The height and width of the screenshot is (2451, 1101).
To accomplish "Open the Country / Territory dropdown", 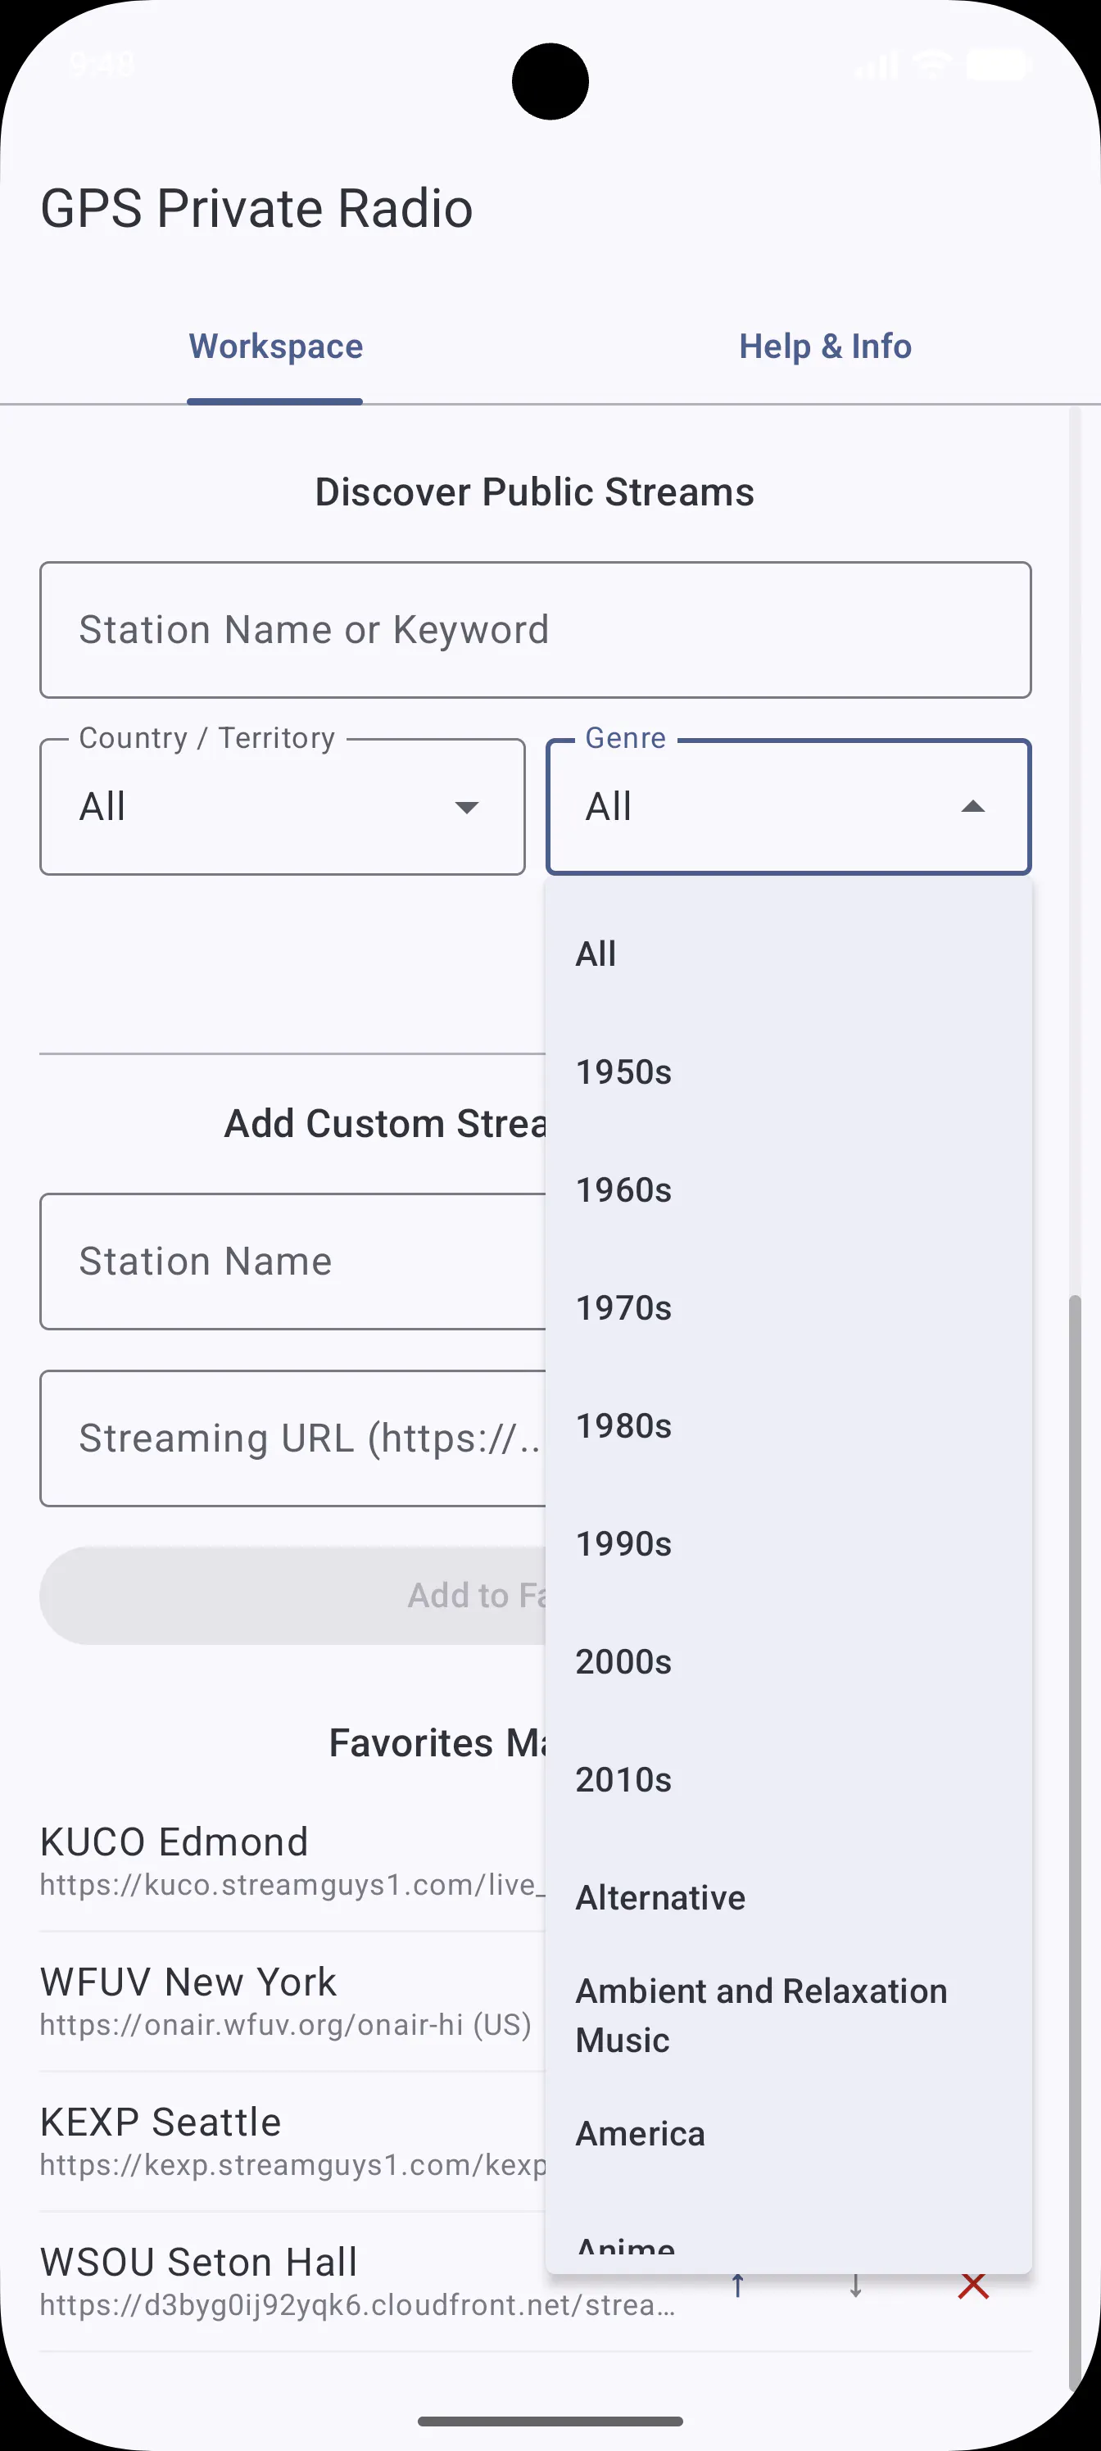I will (283, 807).
